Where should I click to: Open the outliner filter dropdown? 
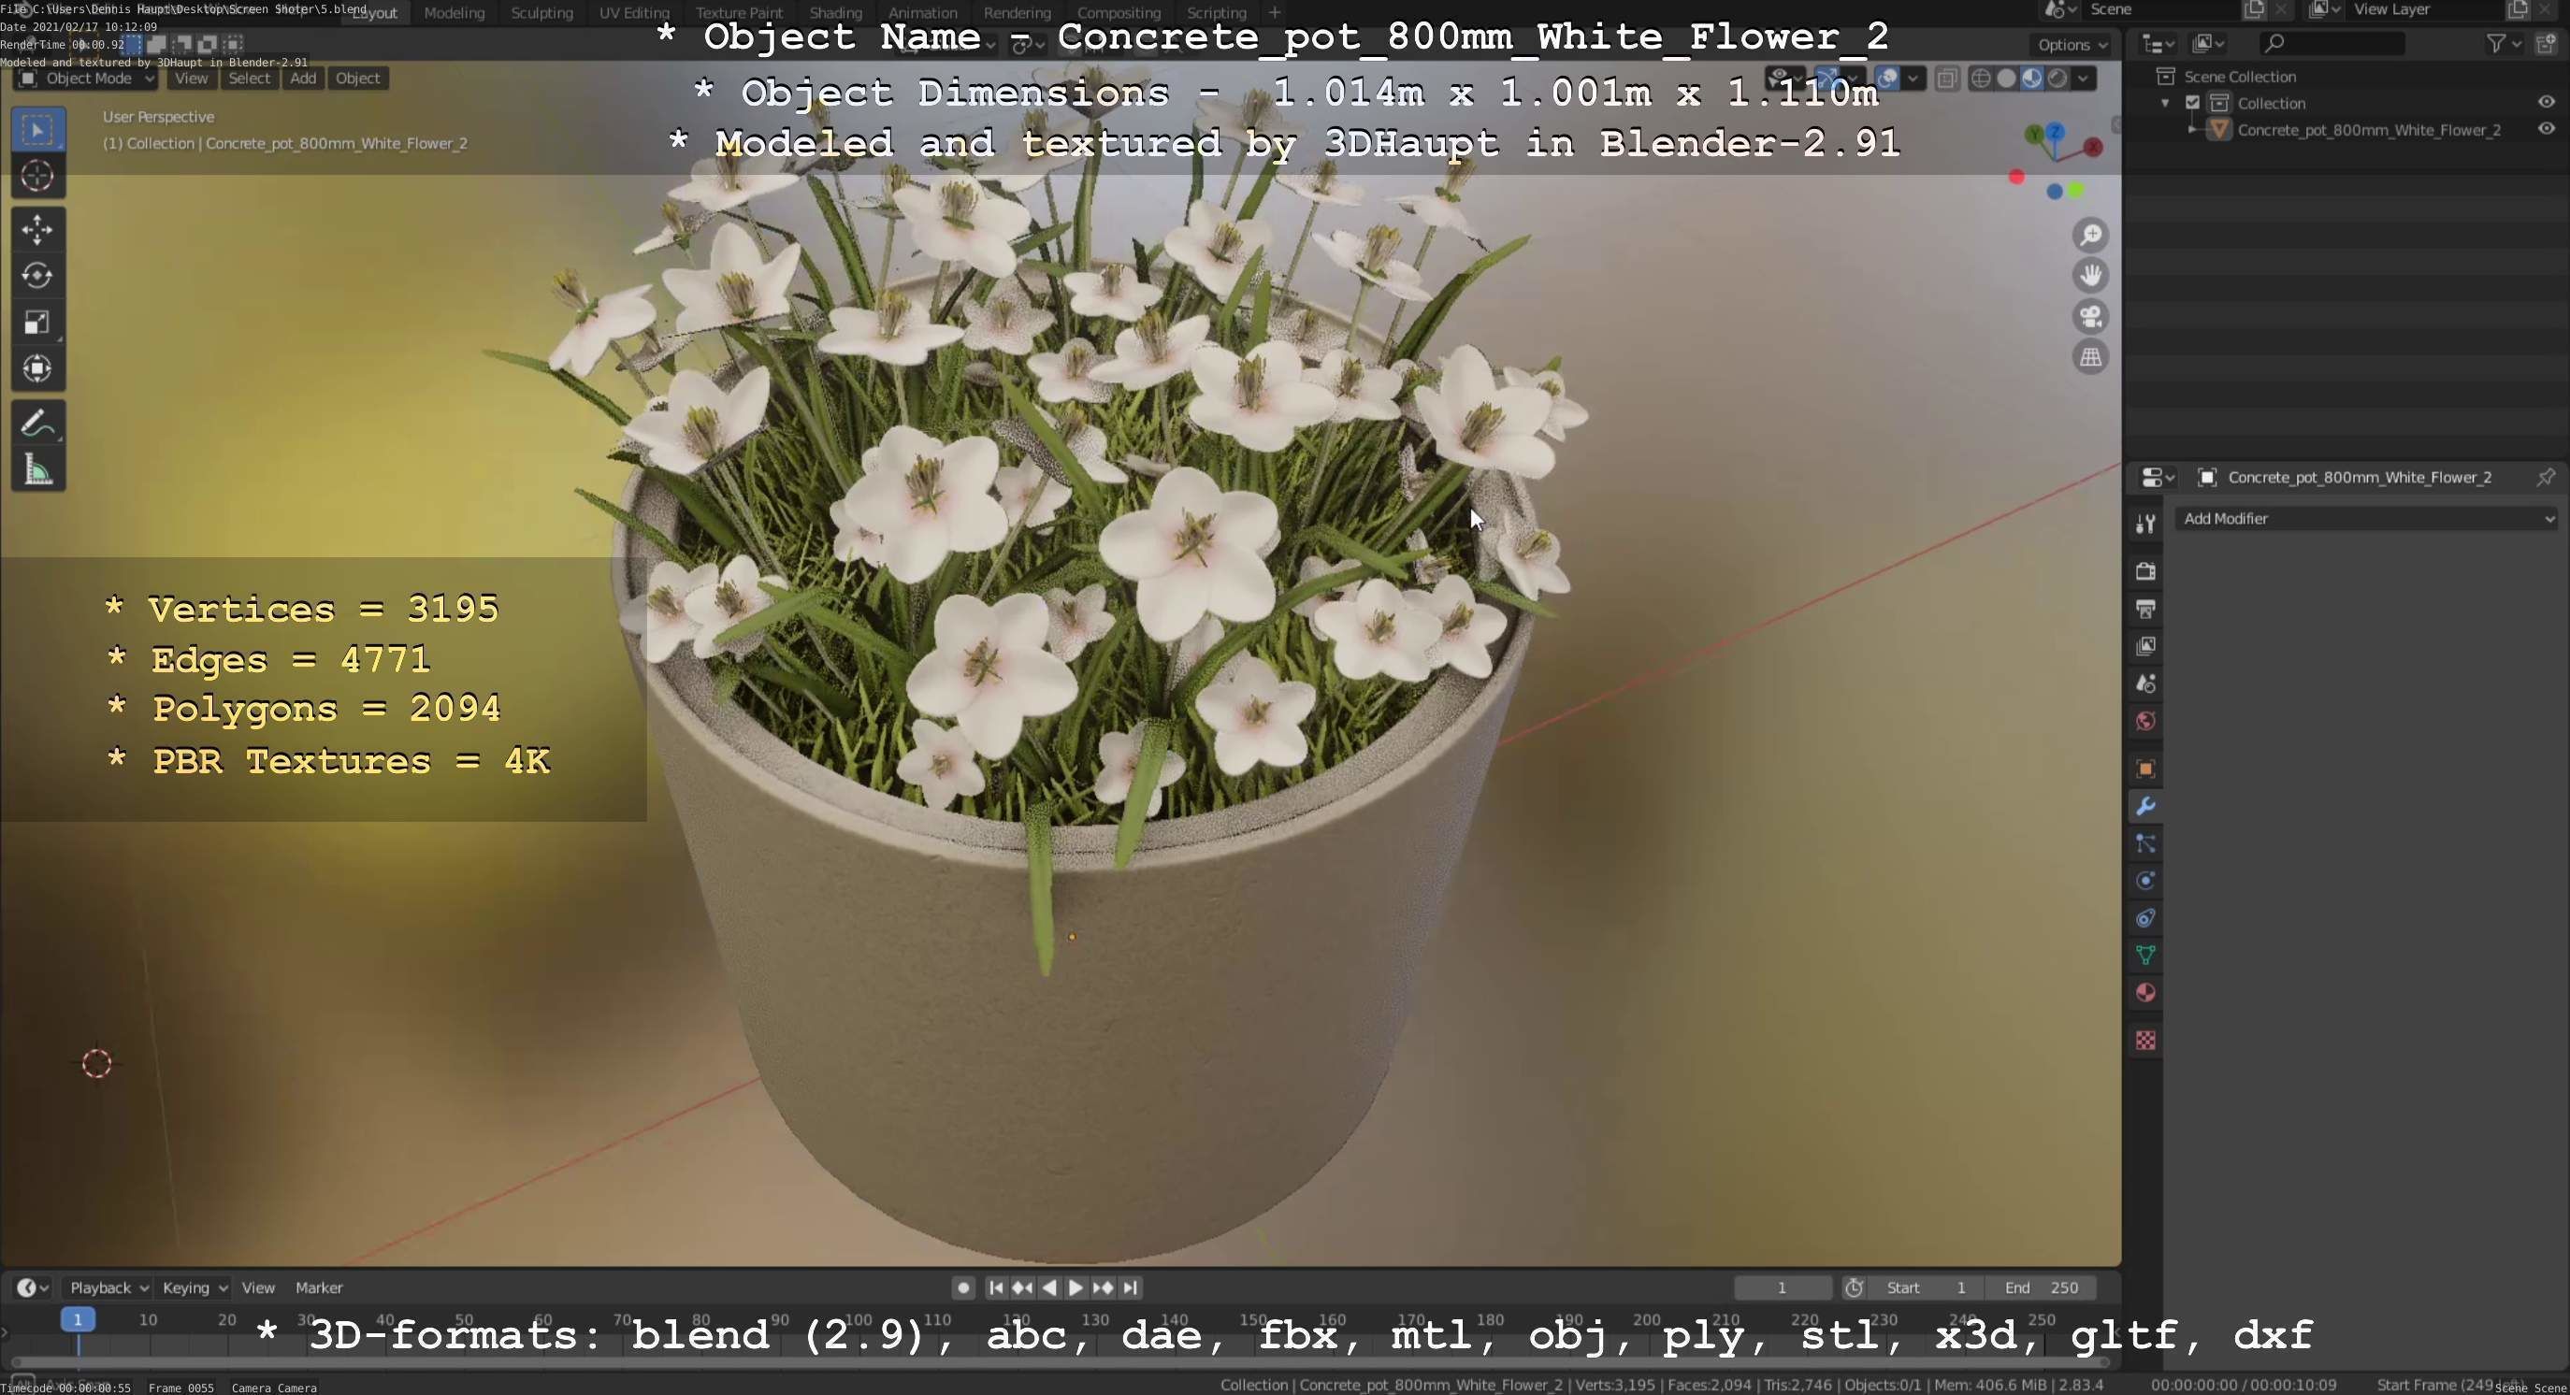click(2504, 43)
